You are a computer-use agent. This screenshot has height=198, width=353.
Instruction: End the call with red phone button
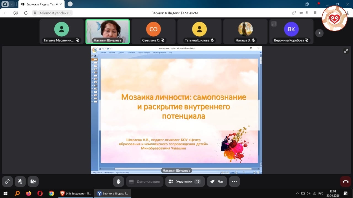point(346,182)
